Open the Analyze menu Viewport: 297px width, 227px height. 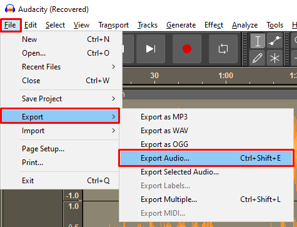coord(245,25)
